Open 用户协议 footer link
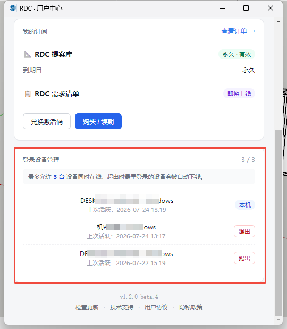 click(156, 307)
